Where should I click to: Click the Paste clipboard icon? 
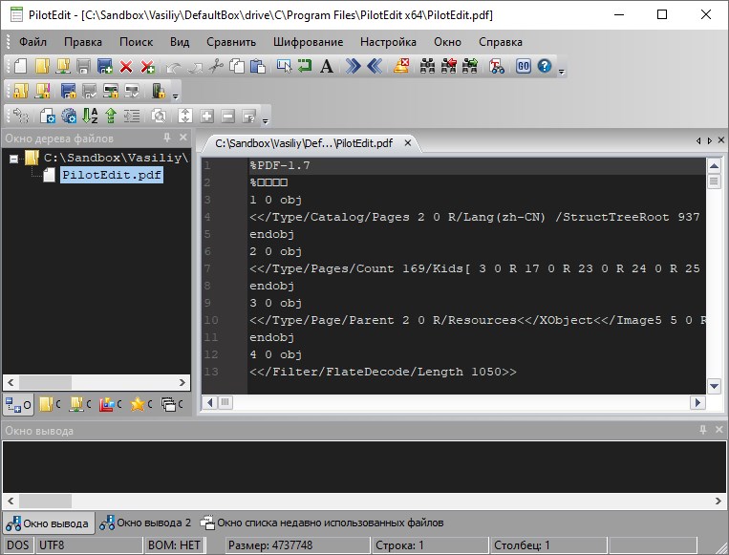point(258,66)
